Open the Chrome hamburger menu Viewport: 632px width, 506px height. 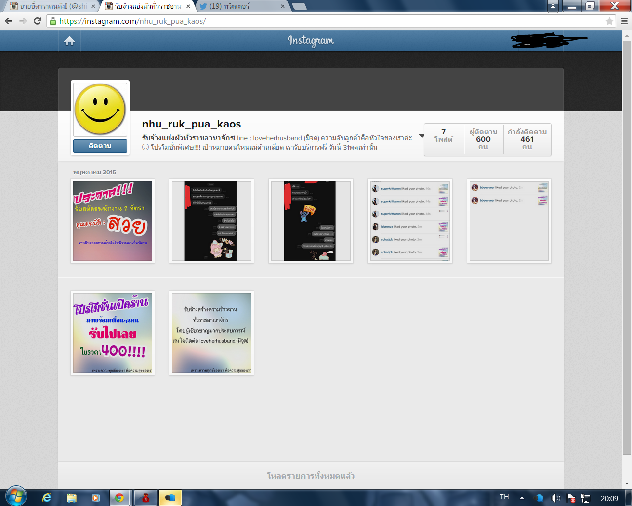pos(624,21)
